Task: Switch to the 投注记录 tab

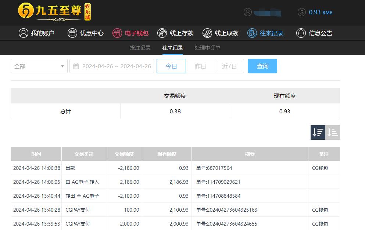Action: (x=140, y=48)
